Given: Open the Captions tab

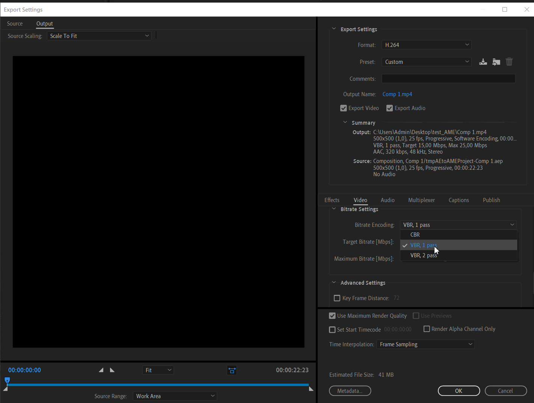Looking at the screenshot, I should [x=459, y=200].
